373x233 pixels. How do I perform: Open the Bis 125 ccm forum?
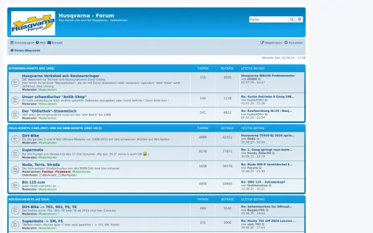[34, 182]
